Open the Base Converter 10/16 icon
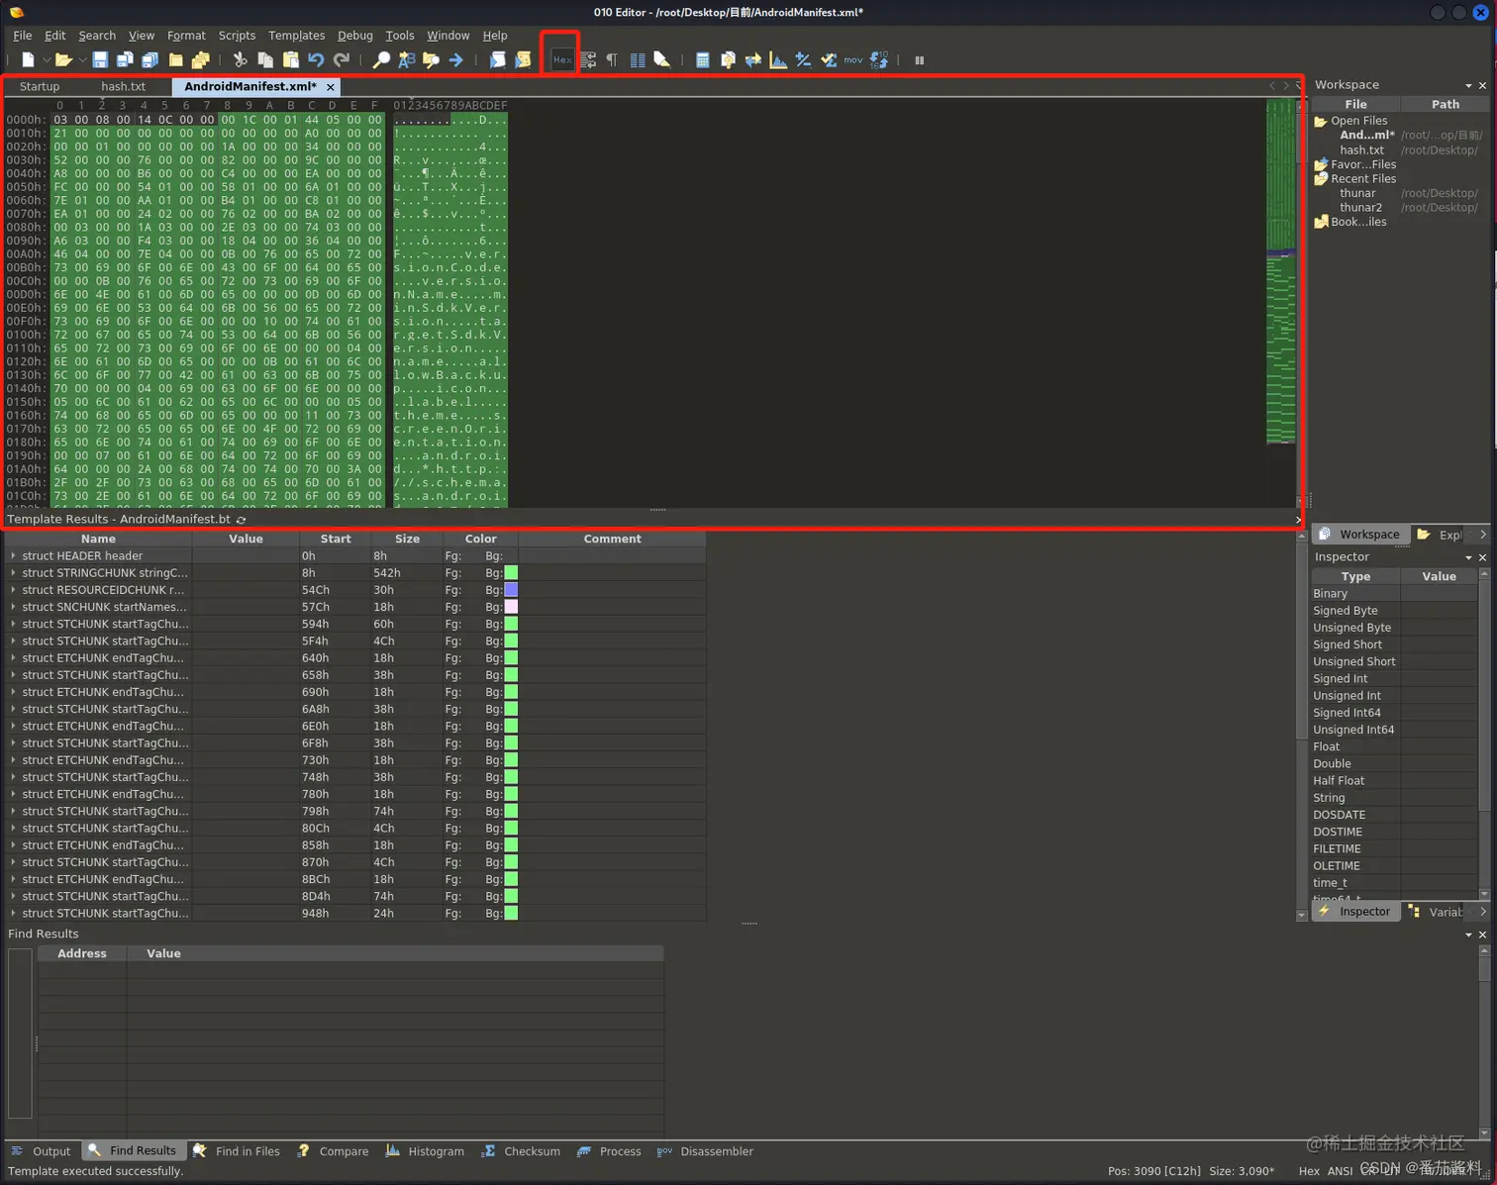The image size is (1497, 1185). (879, 60)
